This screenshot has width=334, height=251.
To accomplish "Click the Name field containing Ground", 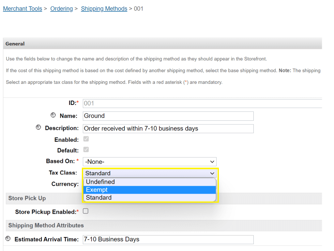I will click(x=168, y=116).
